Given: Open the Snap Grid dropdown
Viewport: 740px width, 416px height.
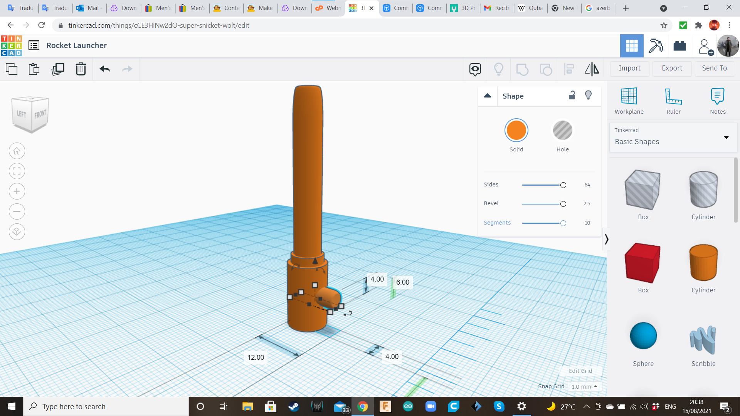Looking at the screenshot, I should coord(584,386).
